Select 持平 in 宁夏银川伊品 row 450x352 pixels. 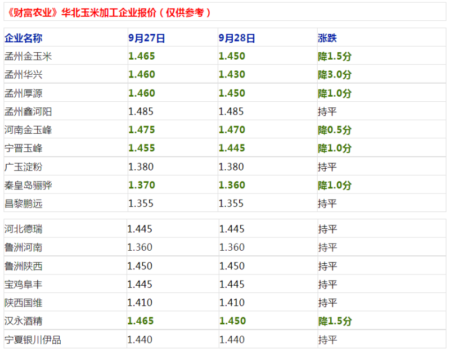point(327,340)
